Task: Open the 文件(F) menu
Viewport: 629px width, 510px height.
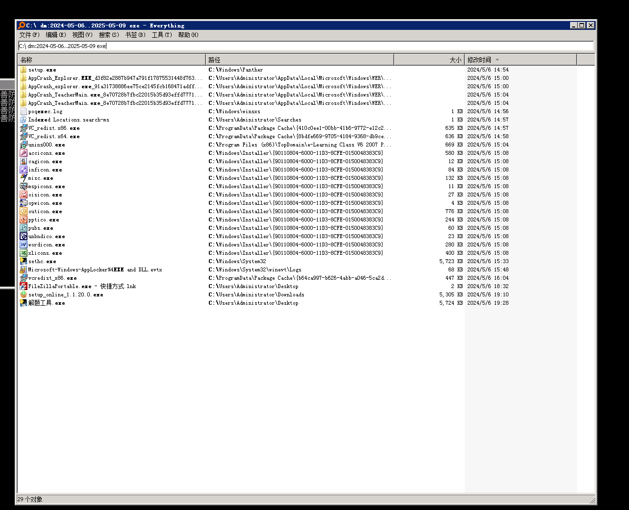Action: point(29,35)
